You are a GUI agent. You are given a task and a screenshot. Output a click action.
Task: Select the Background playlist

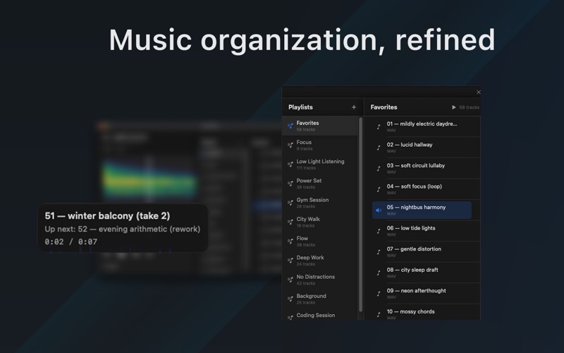[x=320, y=299]
